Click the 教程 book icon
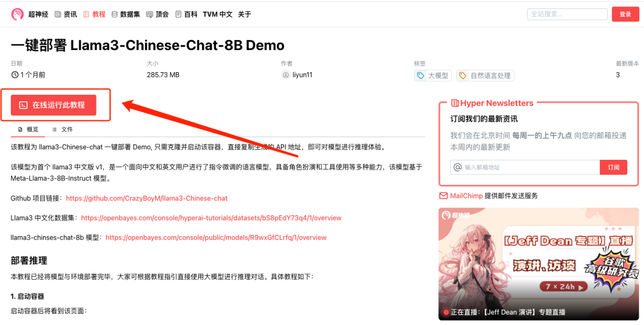 [x=86, y=14]
